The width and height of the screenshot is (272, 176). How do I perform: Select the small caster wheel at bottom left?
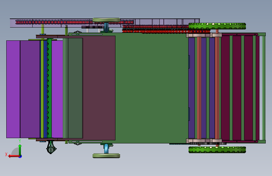51,149
